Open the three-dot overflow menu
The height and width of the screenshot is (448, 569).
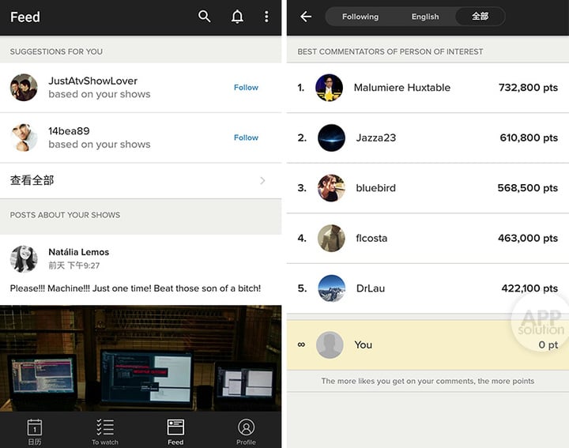266,17
